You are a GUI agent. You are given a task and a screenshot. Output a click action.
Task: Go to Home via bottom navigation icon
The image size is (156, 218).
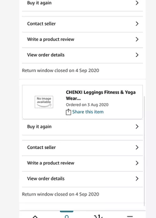(35, 216)
